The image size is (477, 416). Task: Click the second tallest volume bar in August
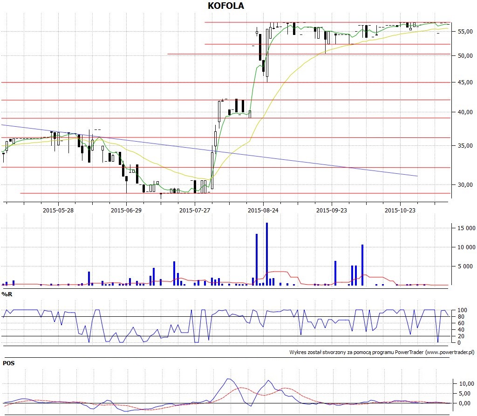tap(257, 259)
